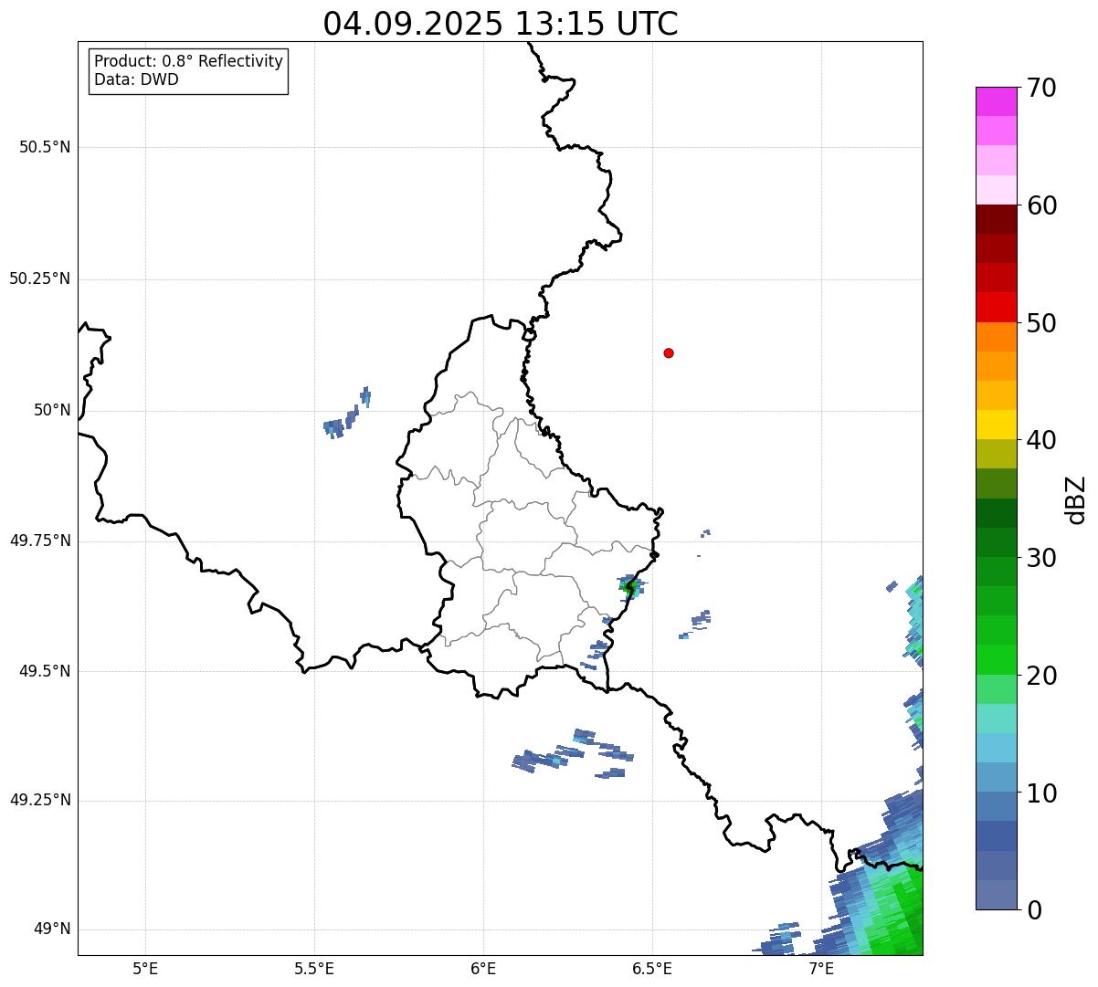Pick the bright red swatch just above 50
This screenshot has width=1098, height=987.
coord(996,308)
